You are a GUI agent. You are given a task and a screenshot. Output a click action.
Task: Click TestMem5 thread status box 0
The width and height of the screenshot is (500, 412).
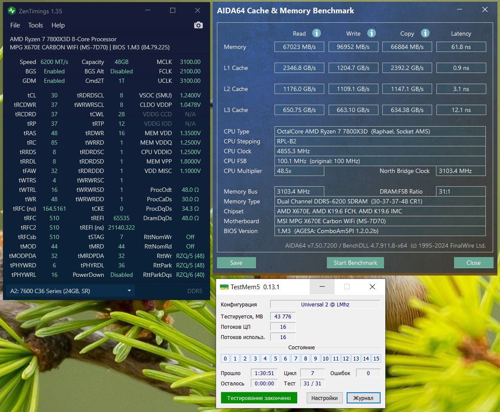pyautogui.click(x=225, y=358)
